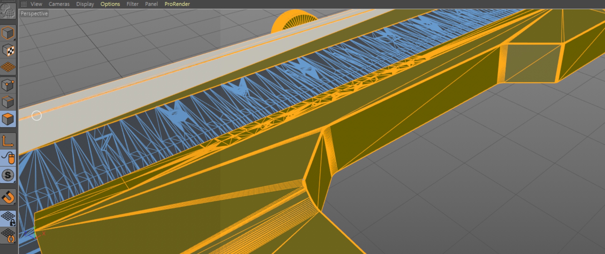This screenshot has height=254, width=605.
Task: Toggle the Locked Workplane icon
Action: click(x=8, y=218)
